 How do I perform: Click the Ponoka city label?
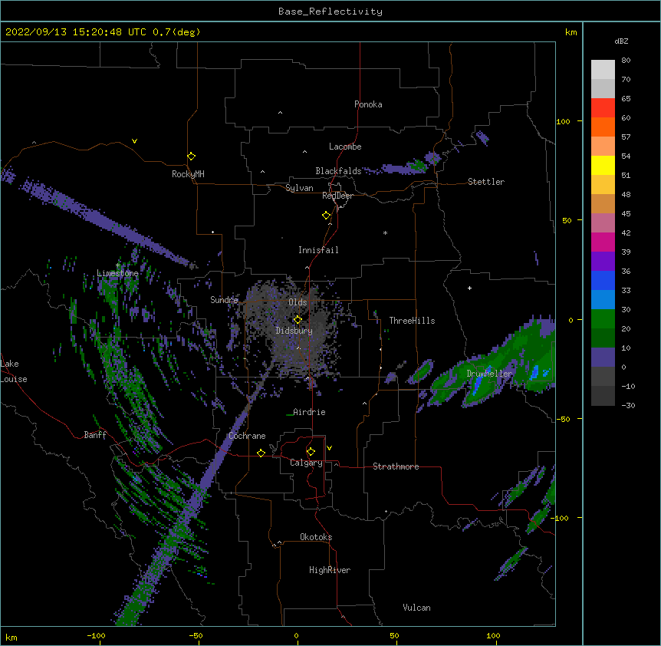point(368,104)
